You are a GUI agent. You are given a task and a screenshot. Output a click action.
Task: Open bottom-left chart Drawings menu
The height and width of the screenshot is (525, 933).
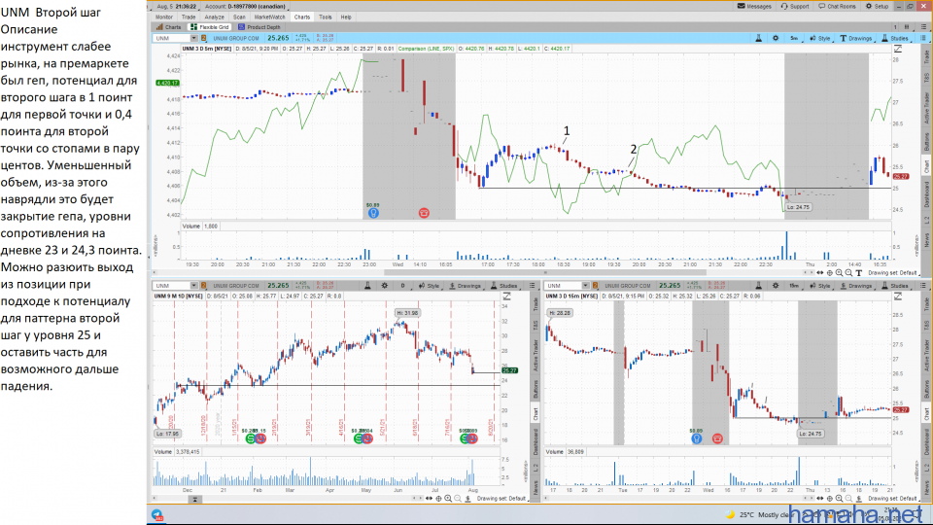(x=465, y=286)
